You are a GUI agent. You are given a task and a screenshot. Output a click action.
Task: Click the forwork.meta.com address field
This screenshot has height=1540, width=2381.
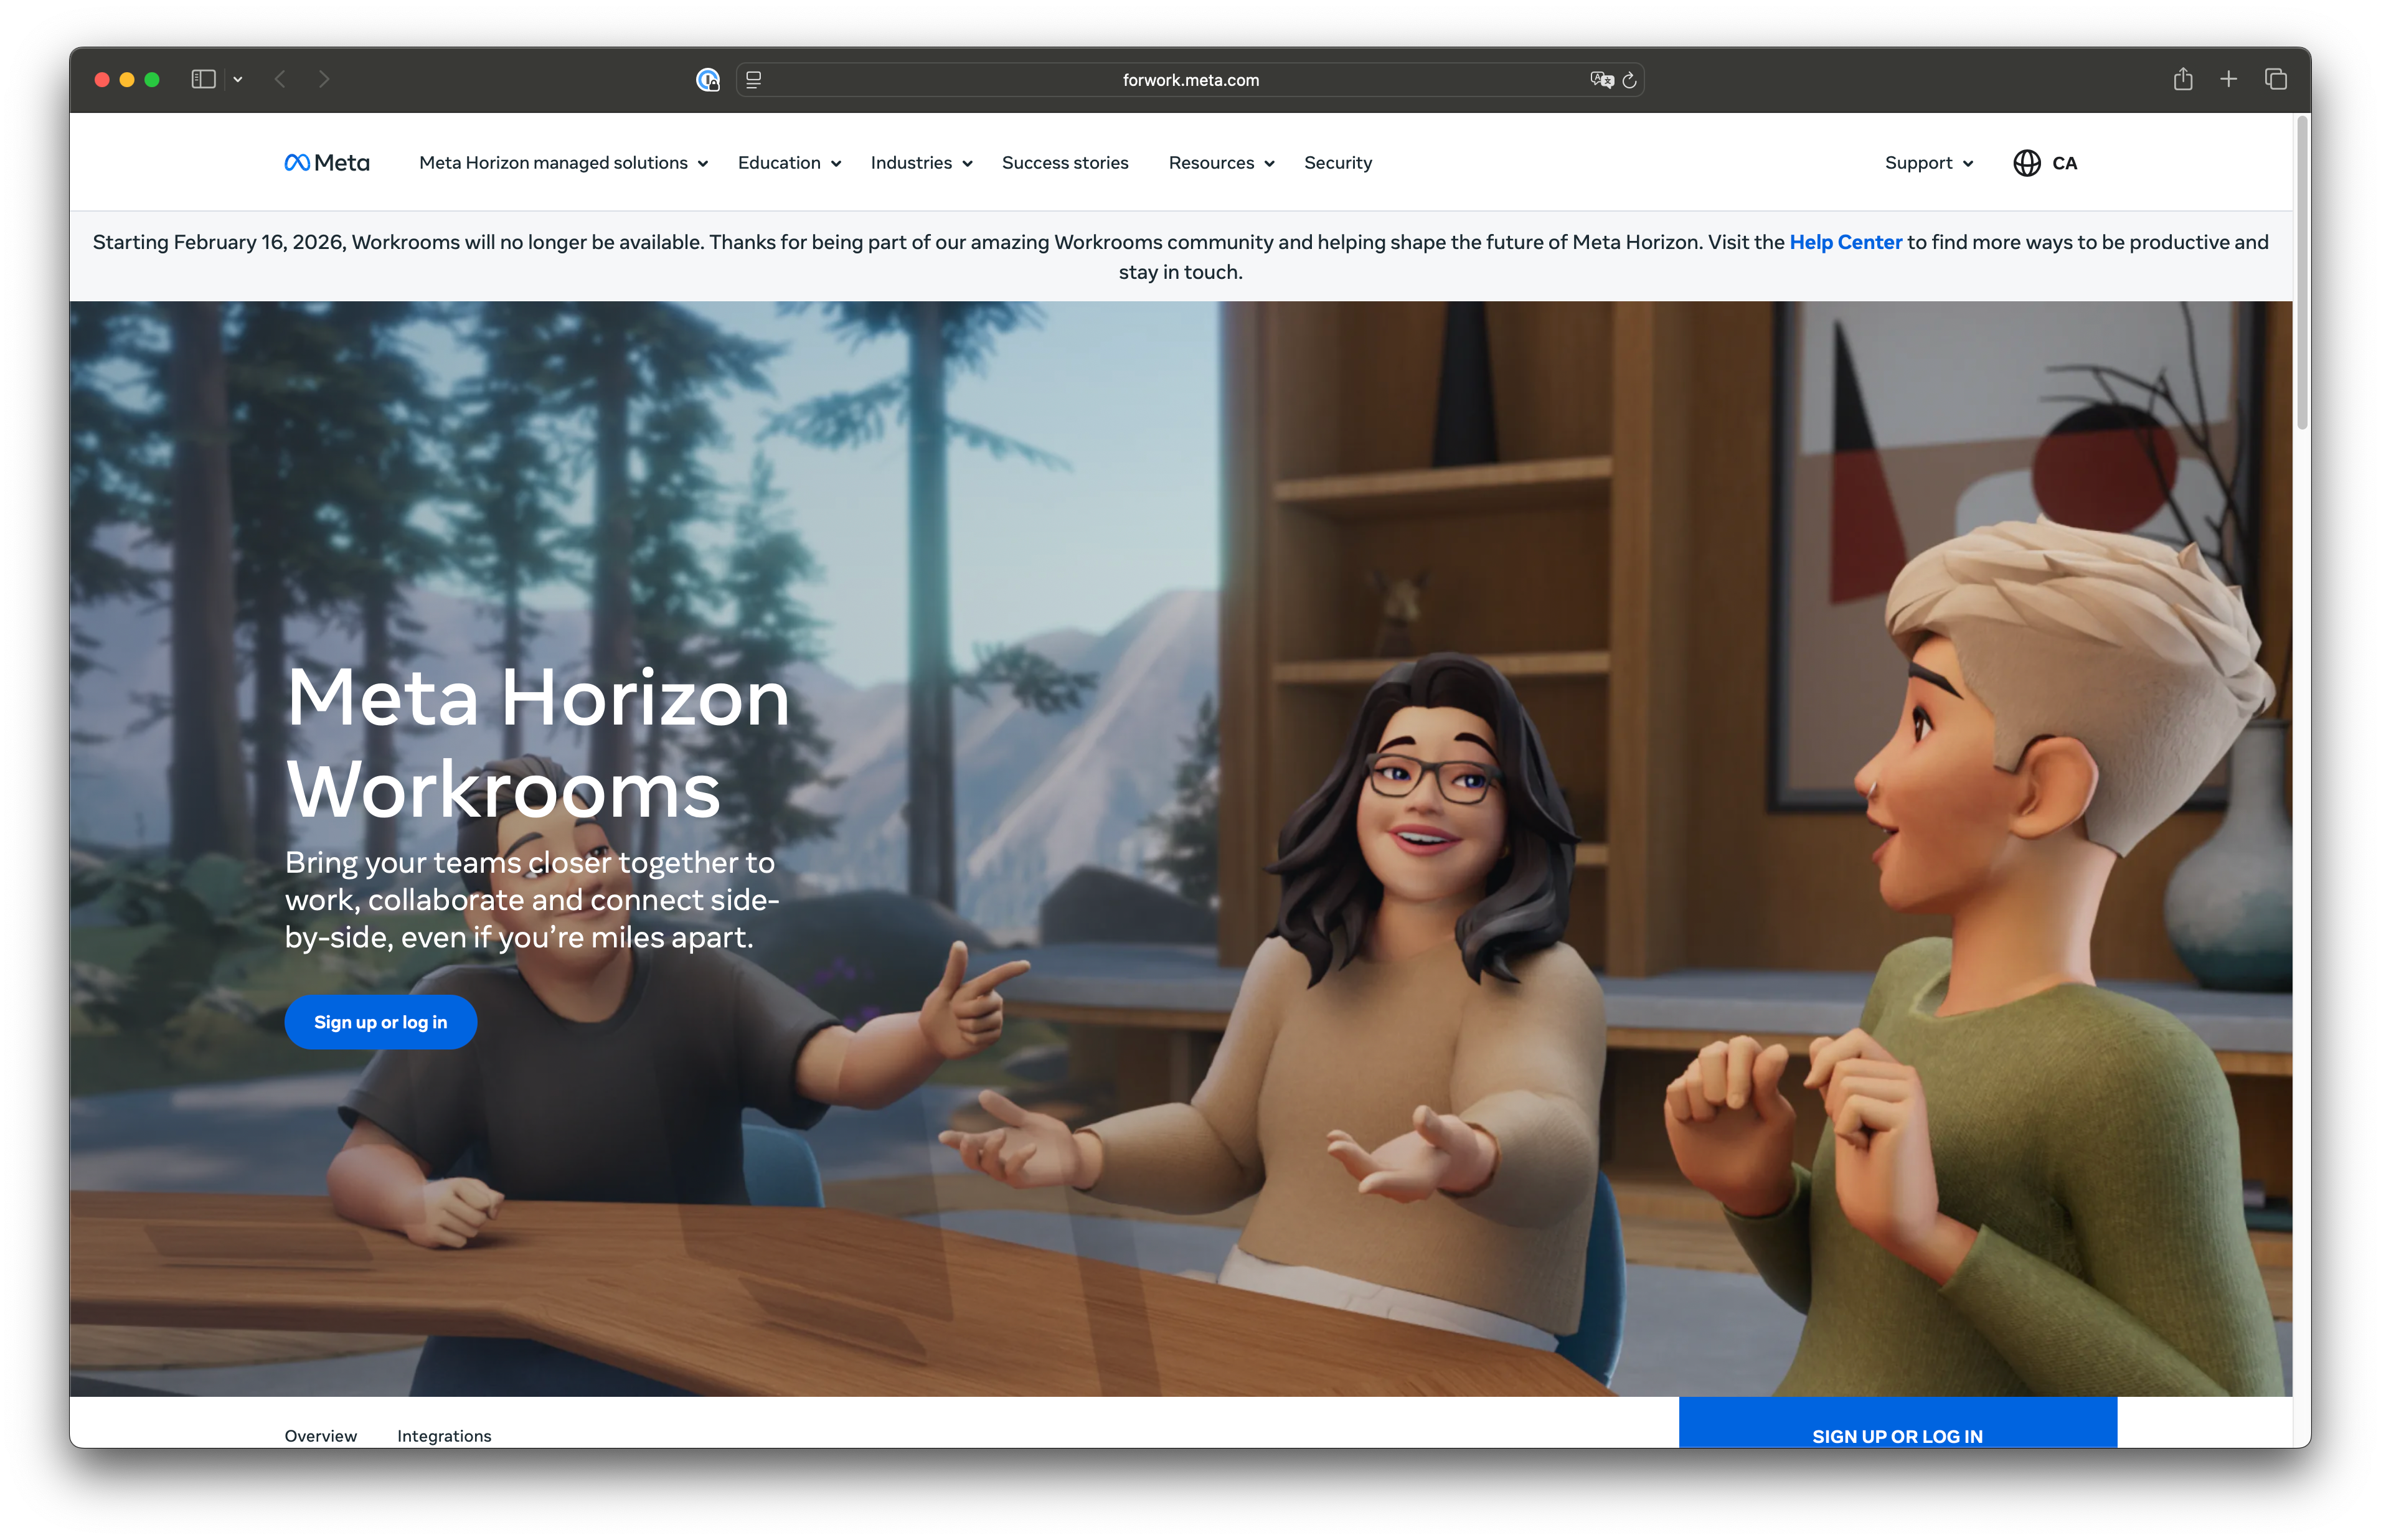1190,80
